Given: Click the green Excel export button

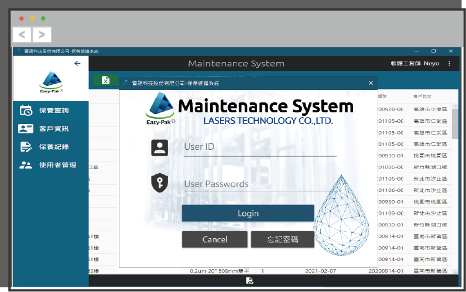Looking at the screenshot, I should pos(105,80).
